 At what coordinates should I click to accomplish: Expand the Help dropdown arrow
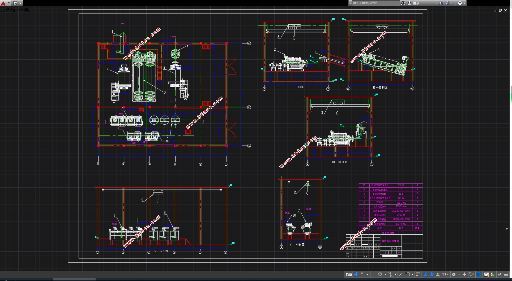464,3
